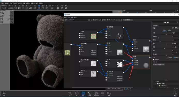The height and width of the screenshot is (97, 179).
Task: Open the Project panel icon in bottom toolbar
Action: click(83, 94)
